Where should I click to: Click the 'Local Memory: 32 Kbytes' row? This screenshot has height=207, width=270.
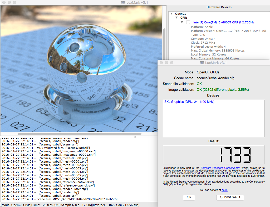coord(208,54)
